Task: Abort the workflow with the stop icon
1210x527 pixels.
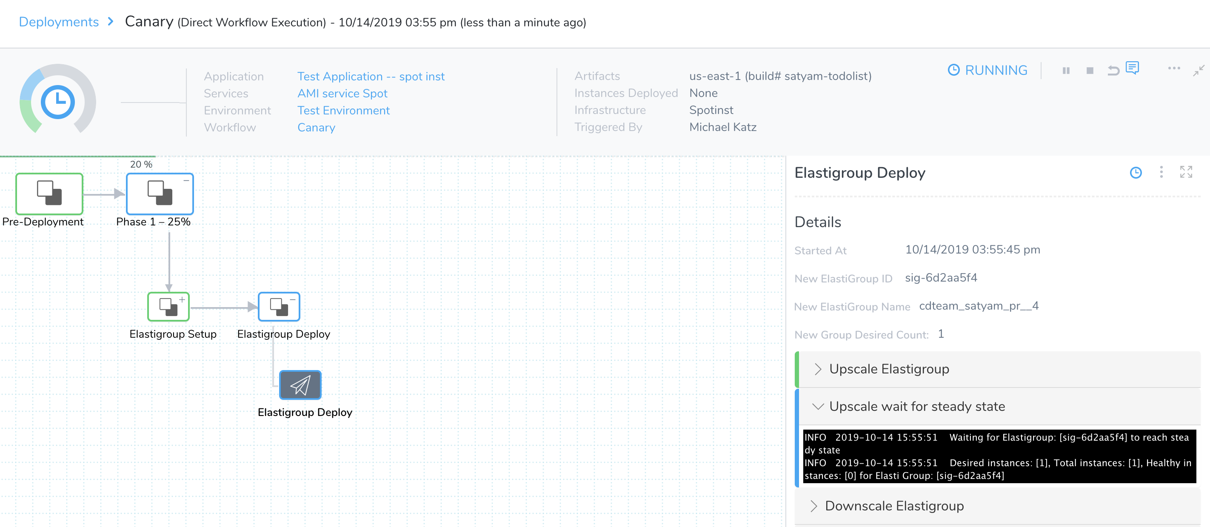Action: click(1090, 71)
